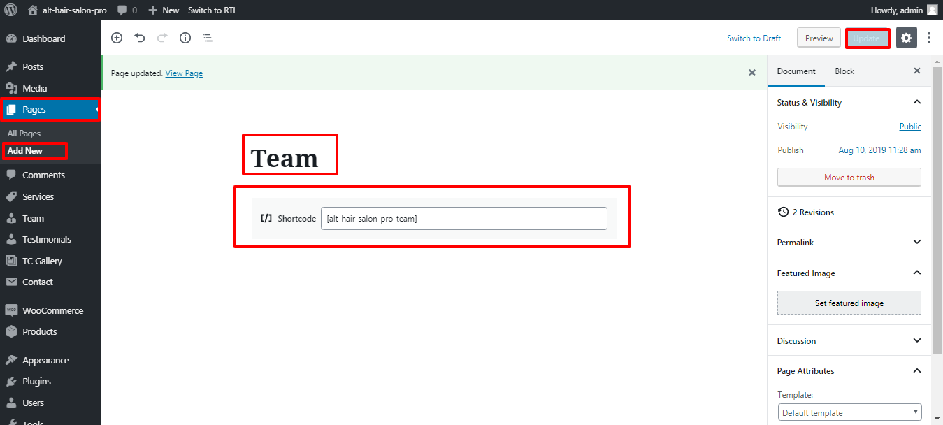
Task: Click the admin avatar image
Action: pyautogui.click(x=933, y=10)
